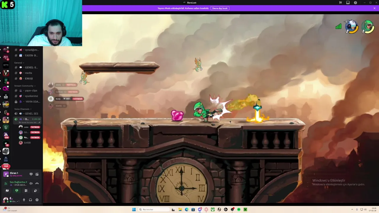379x213 pixels.
Task: Open Spotify from the taskbar
Action: [x=239, y=209]
